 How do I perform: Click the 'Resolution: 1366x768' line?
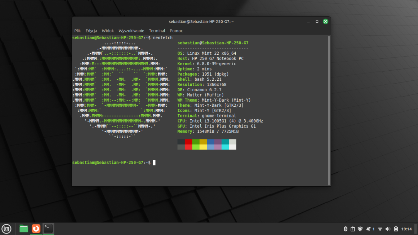tap(202, 85)
